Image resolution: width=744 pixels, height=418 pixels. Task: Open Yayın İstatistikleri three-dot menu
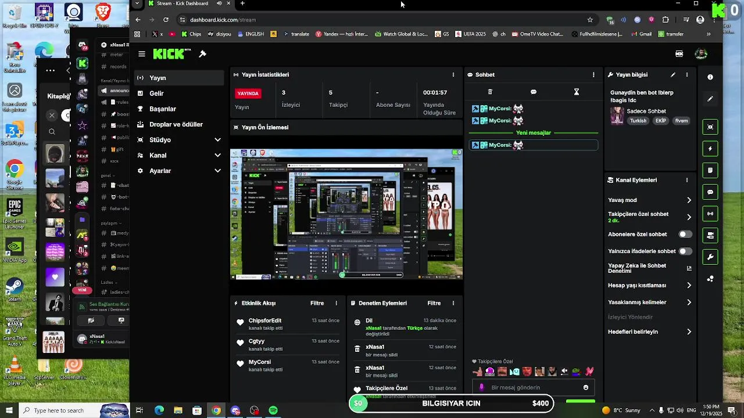click(x=453, y=74)
